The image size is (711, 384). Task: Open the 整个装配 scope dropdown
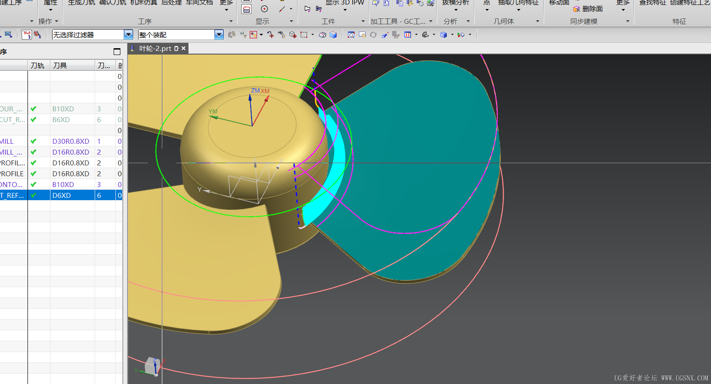219,35
